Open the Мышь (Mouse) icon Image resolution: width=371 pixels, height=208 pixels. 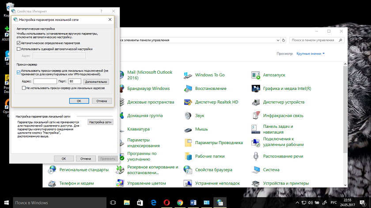tap(188, 129)
